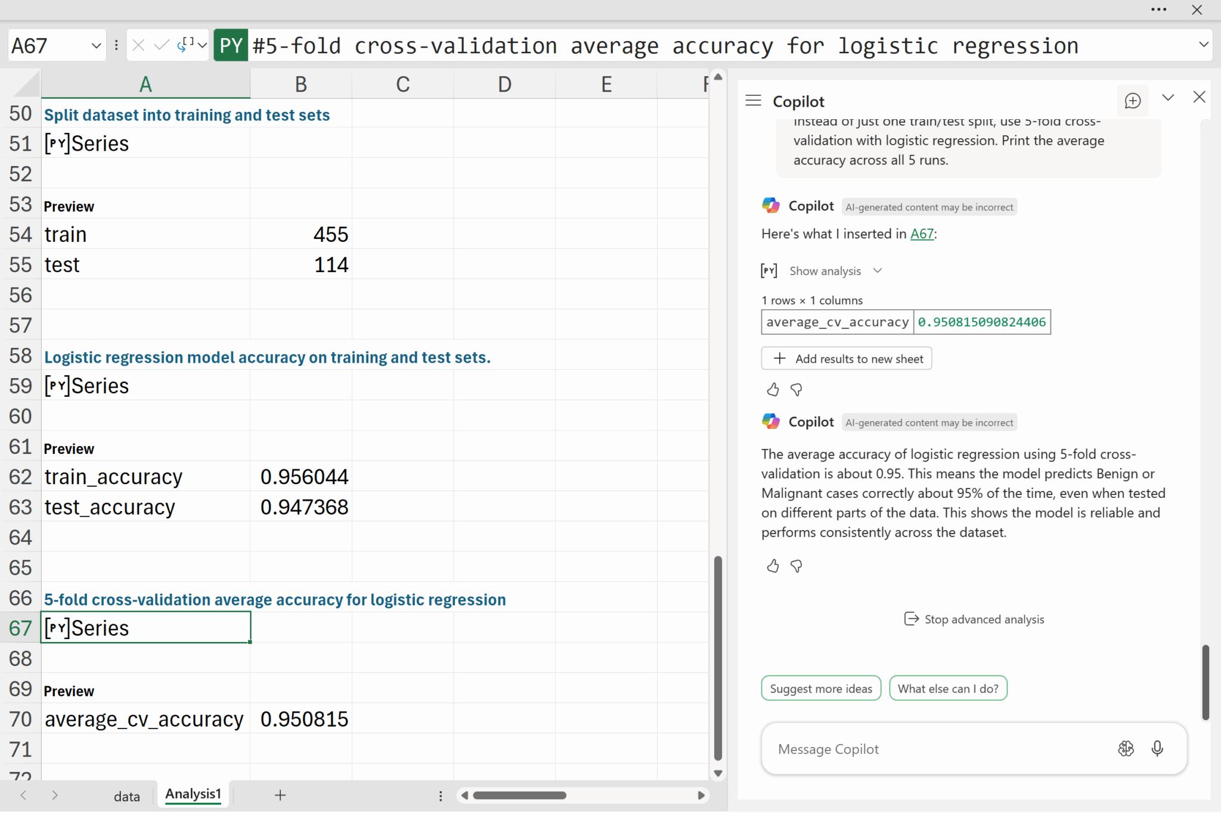Click the cancel X in the formula bar

coord(138,45)
